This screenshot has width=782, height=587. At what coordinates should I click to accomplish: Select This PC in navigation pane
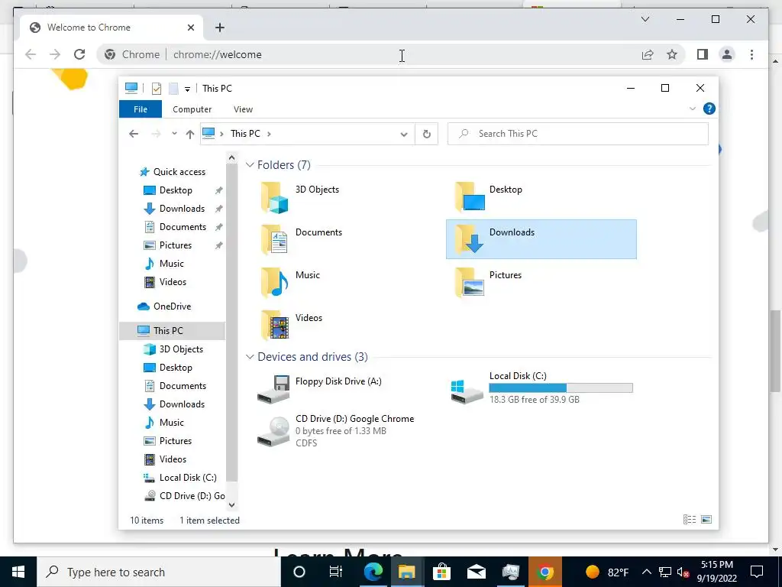(x=172, y=330)
